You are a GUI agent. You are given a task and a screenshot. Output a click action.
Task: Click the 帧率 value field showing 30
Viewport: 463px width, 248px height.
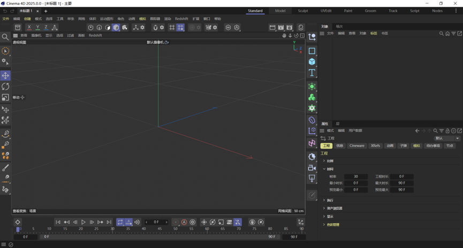356,176
